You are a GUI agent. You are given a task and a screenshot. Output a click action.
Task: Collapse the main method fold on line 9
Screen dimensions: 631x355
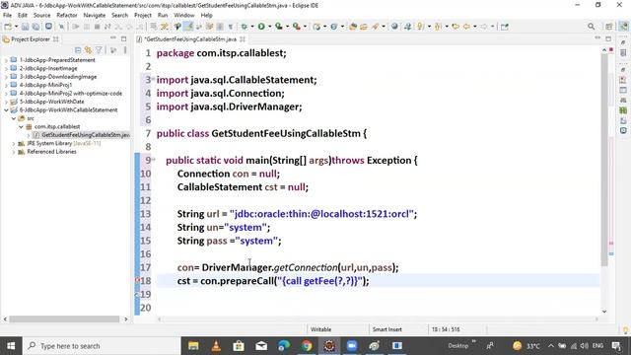[154, 160]
